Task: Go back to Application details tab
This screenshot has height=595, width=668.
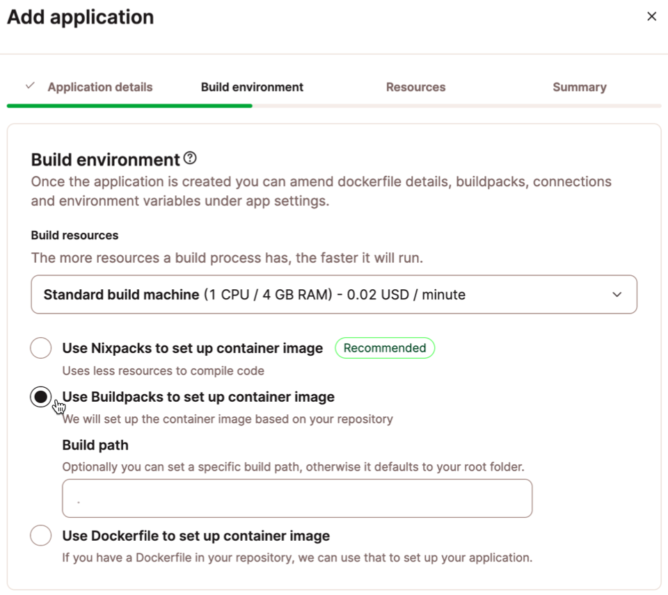Action: 100,87
